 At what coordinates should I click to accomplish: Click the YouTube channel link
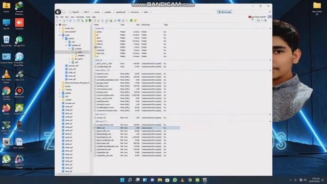257,17
